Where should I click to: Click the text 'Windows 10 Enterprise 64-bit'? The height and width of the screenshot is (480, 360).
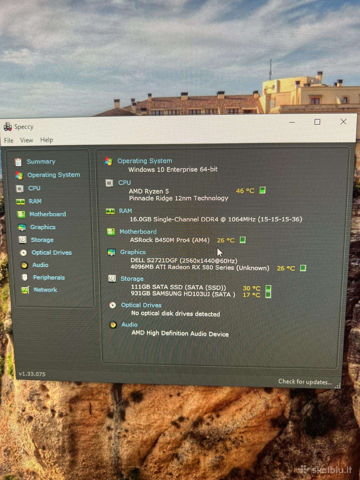tap(173, 169)
